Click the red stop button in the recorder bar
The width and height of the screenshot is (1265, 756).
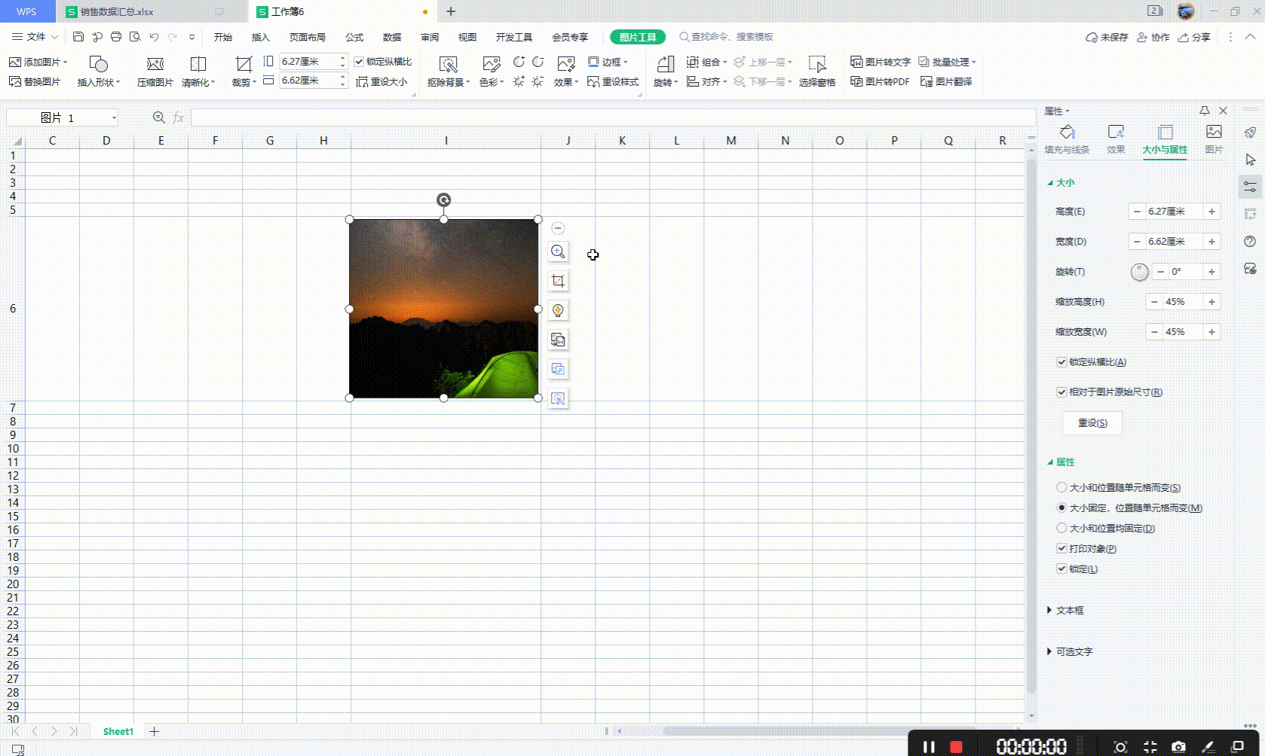(956, 746)
